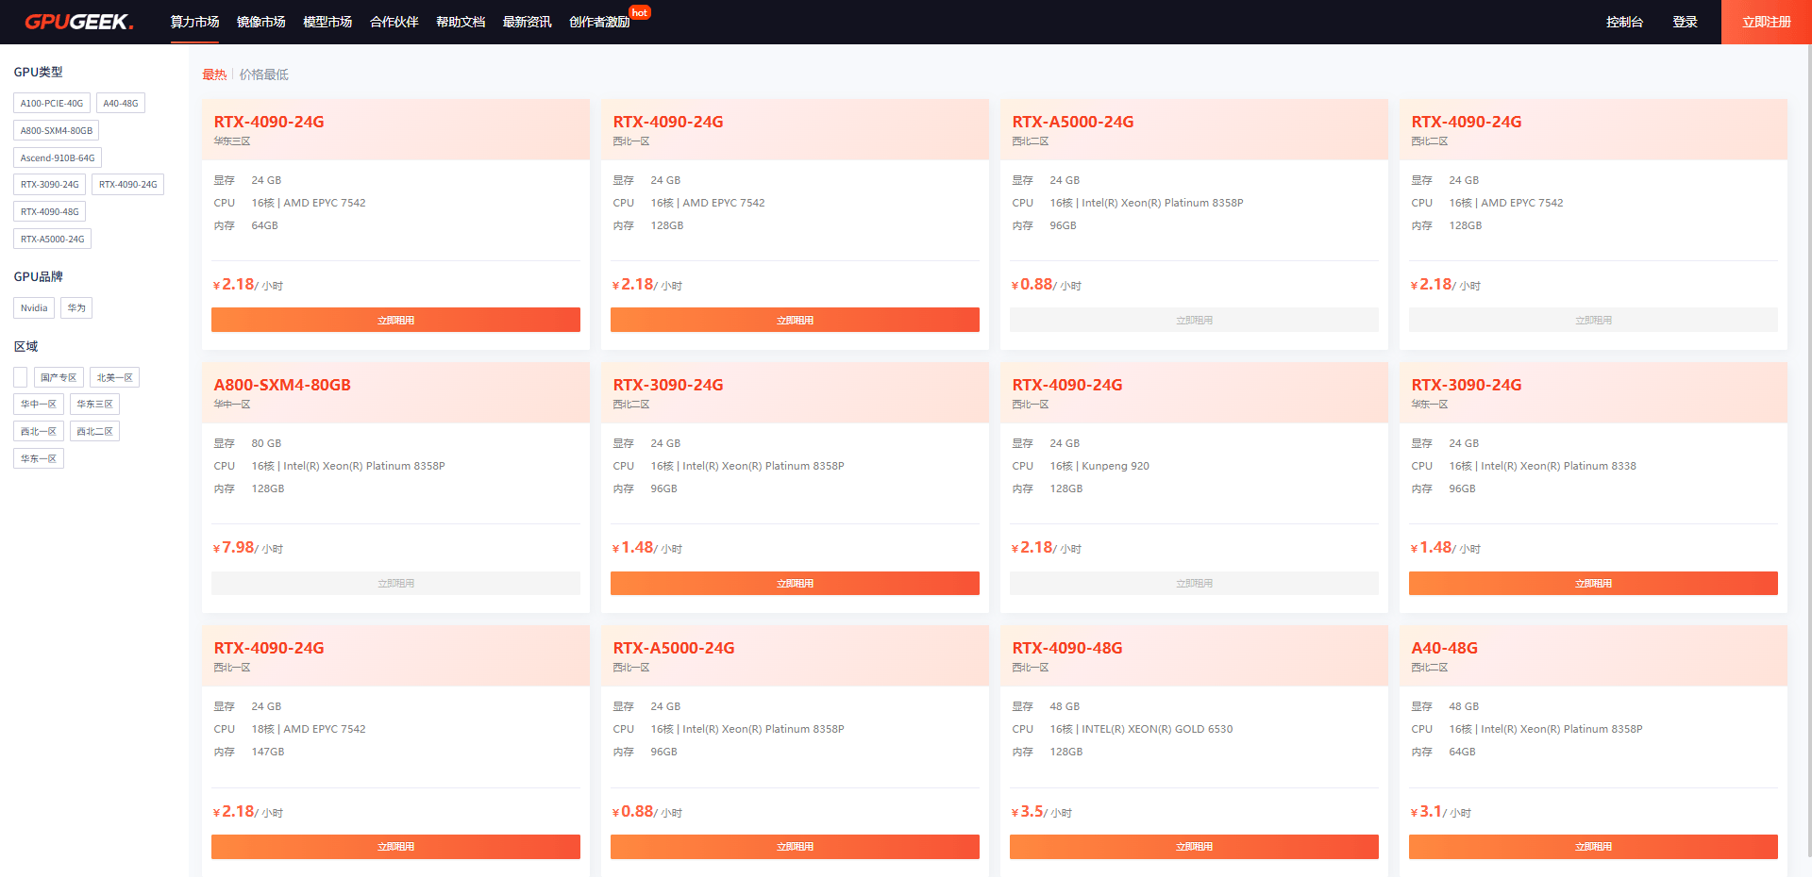Click the 登录 link
The width and height of the screenshot is (1812, 877).
click(1685, 22)
